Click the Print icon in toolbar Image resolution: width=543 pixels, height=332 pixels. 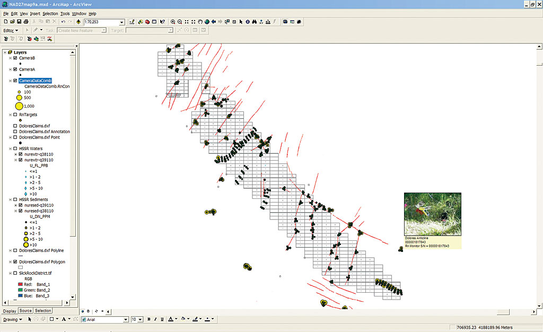(x=25, y=22)
